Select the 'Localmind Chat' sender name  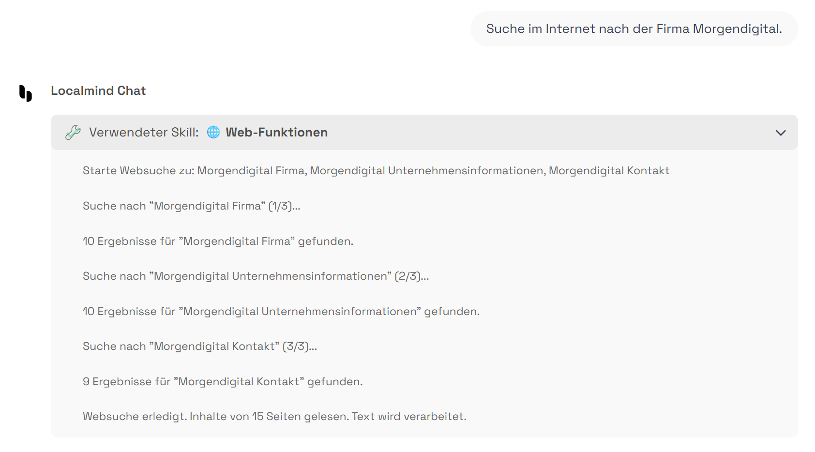98,90
